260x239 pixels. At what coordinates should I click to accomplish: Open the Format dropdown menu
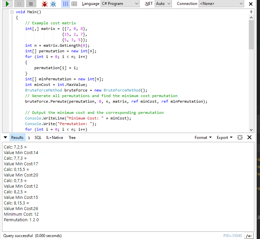click(203, 138)
